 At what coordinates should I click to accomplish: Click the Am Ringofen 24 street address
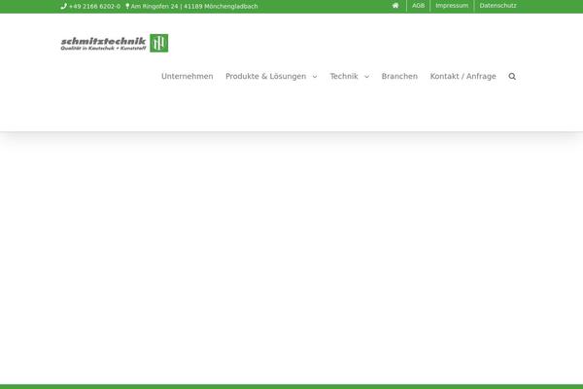(x=154, y=6)
